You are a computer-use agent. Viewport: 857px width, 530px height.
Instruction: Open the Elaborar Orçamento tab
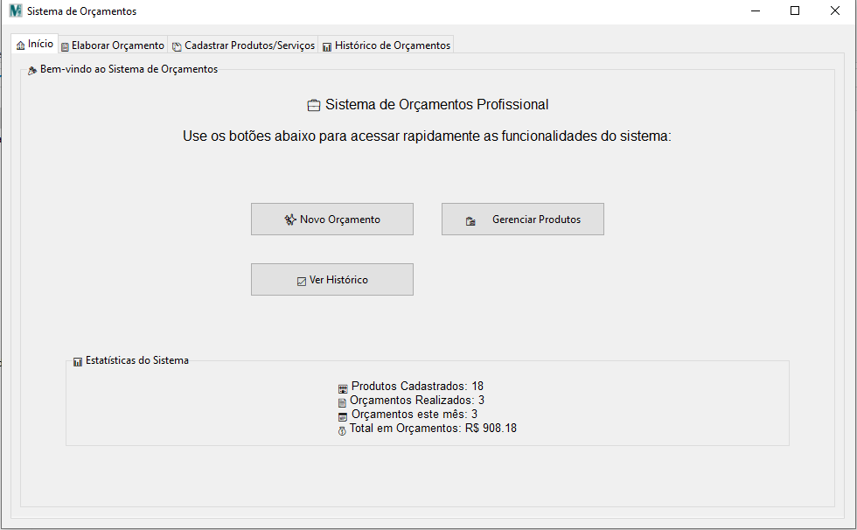pyautogui.click(x=113, y=45)
